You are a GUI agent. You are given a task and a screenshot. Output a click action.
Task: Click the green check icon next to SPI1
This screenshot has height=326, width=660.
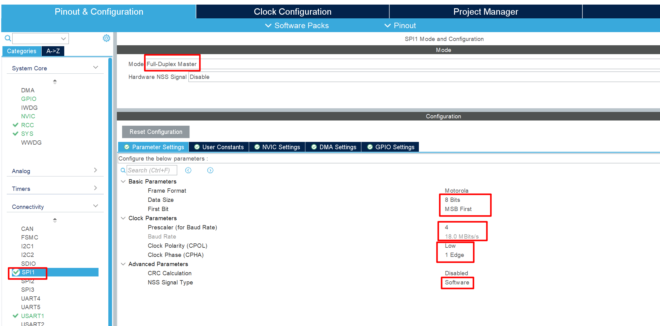click(16, 272)
